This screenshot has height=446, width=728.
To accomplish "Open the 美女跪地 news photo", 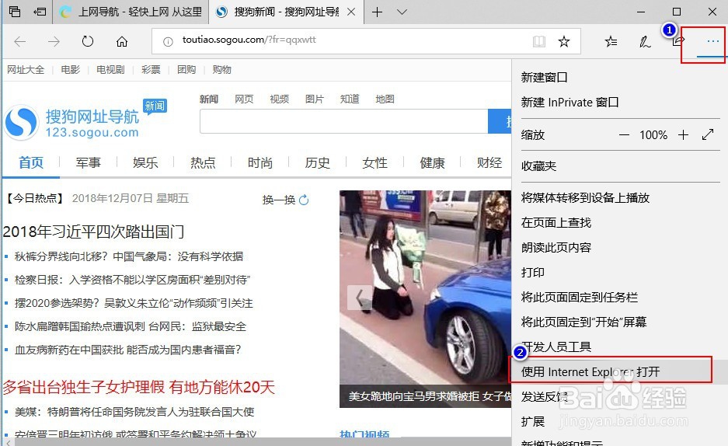I will 425,299.
